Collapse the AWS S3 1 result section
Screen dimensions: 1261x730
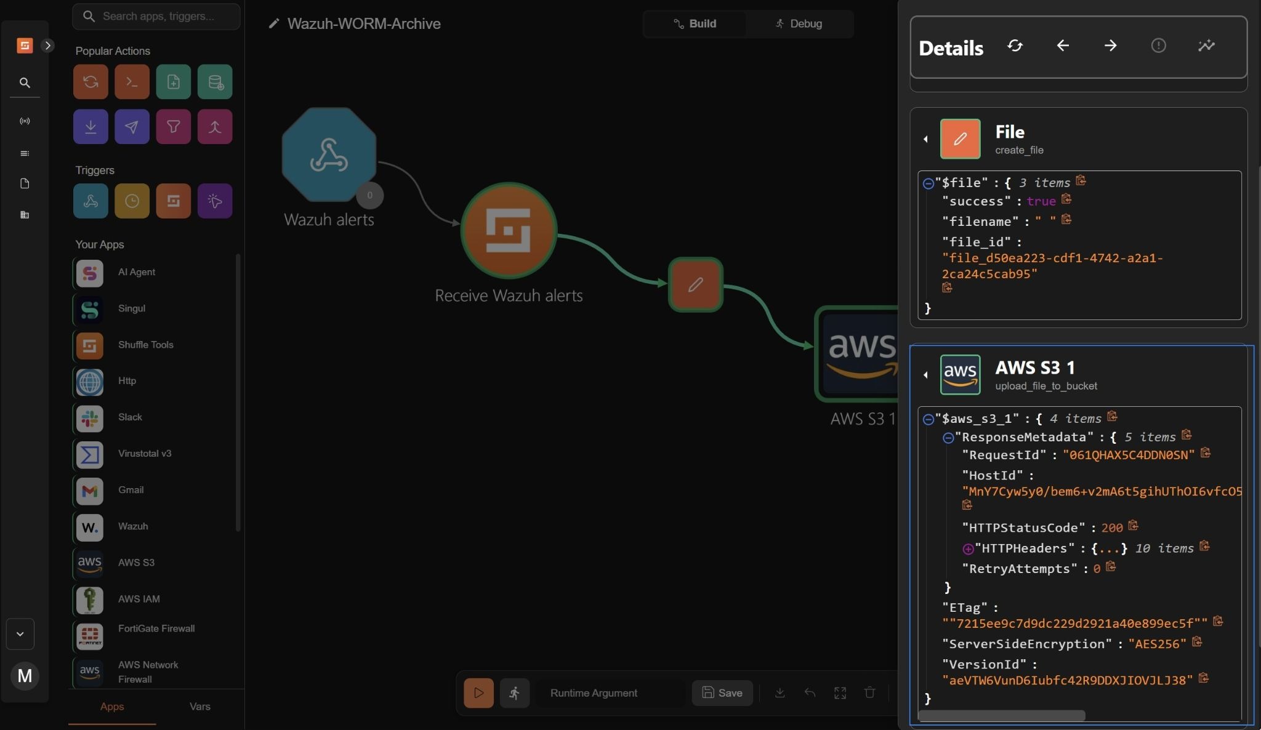(x=925, y=375)
